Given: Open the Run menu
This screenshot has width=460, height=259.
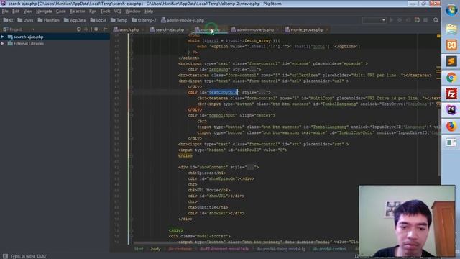Looking at the screenshot, I should tap(93, 12).
